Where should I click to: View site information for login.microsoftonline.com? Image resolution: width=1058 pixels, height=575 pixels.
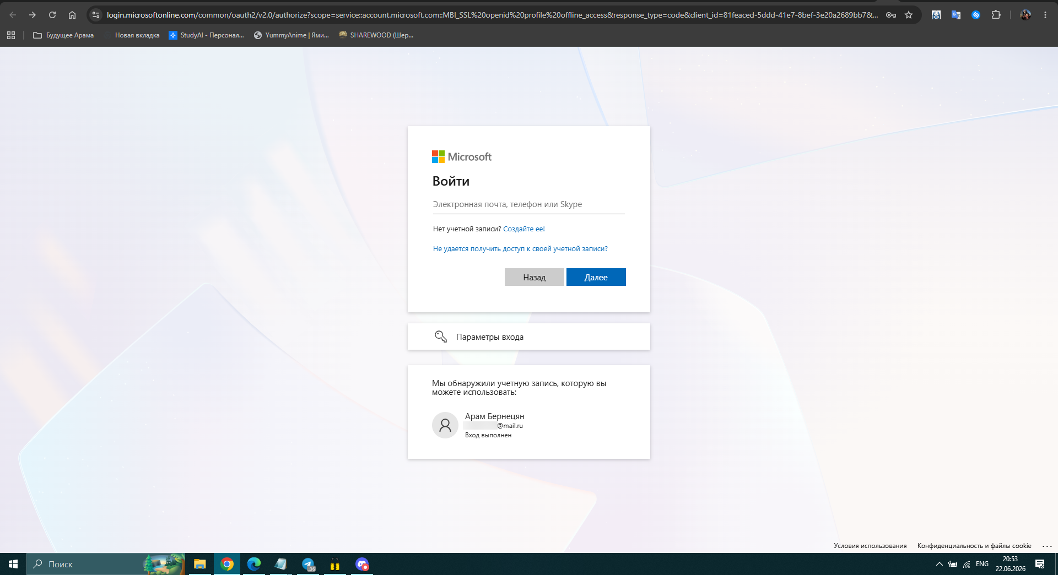[x=96, y=15]
